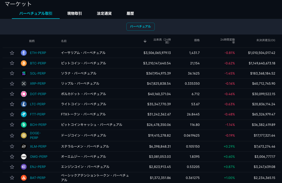Viewport: 282px width, 183px height.
Task: Click the Ethereum coin icon
Action: pos(24,53)
